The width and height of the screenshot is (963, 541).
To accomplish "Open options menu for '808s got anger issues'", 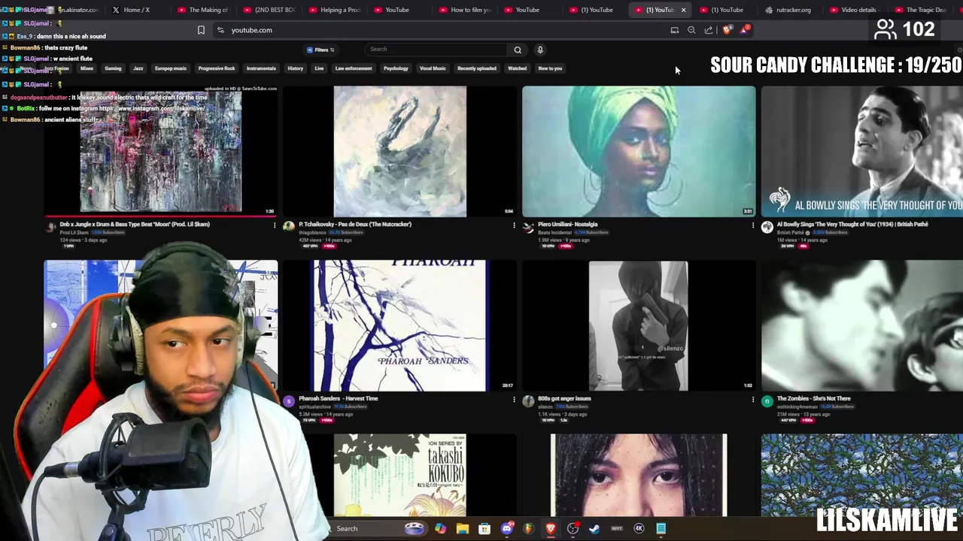I will click(x=752, y=399).
